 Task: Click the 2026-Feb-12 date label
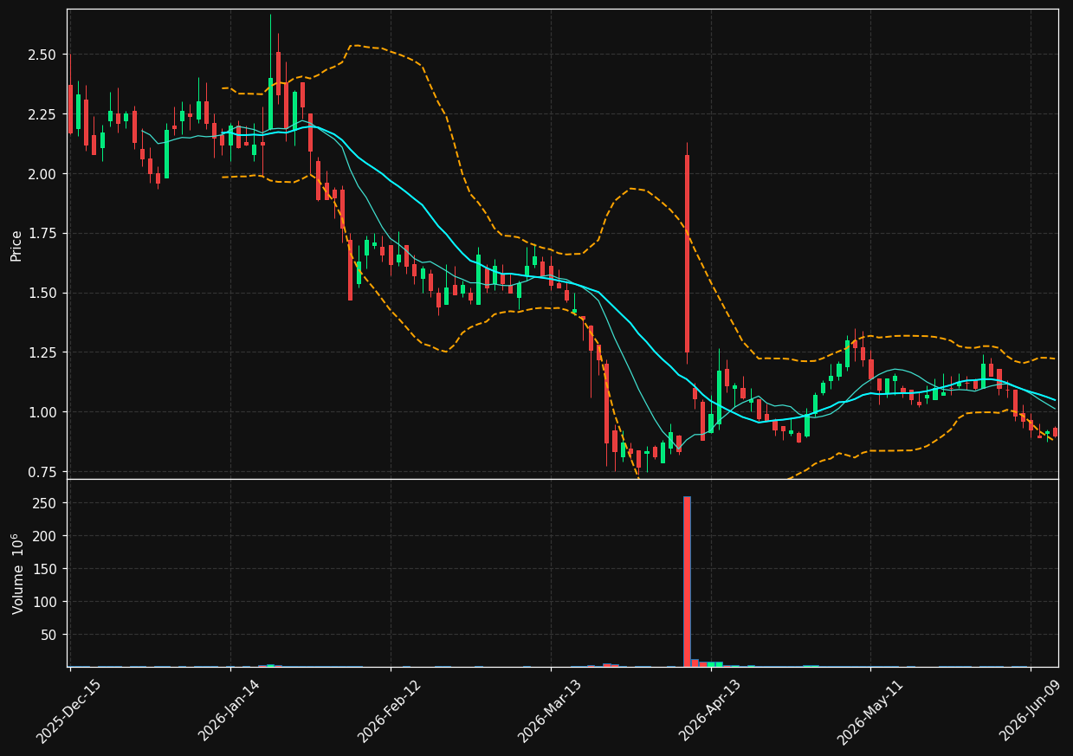pos(390,711)
